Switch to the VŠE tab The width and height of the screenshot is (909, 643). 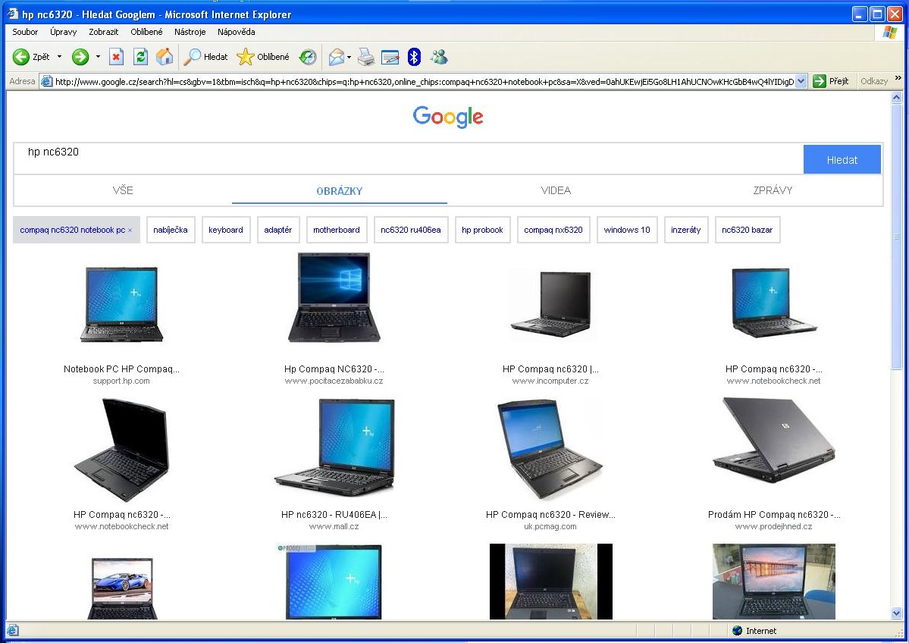(123, 190)
